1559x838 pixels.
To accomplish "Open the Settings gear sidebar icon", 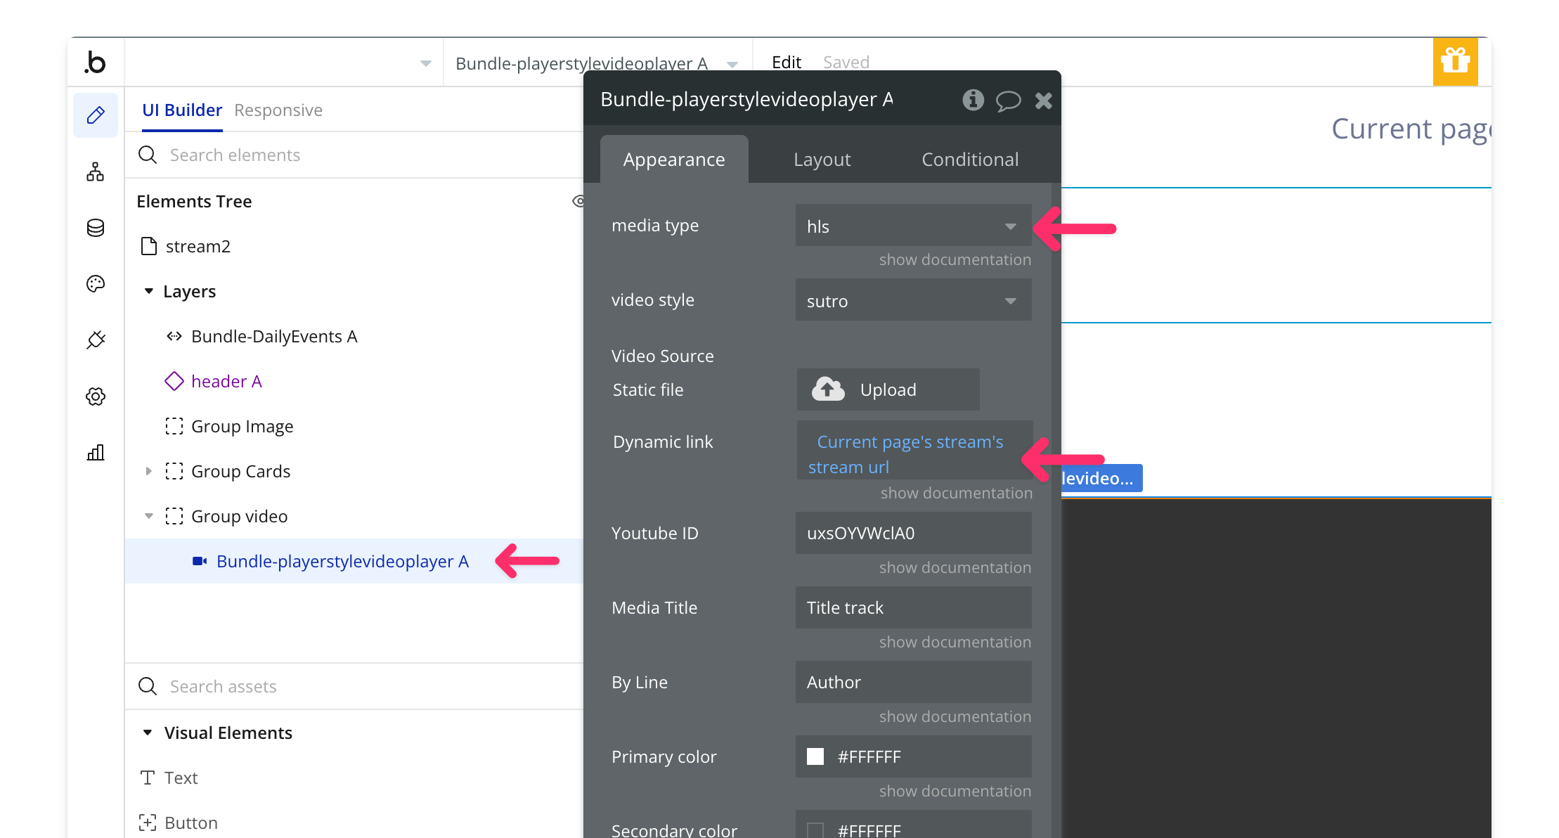I will click(96, 397).
